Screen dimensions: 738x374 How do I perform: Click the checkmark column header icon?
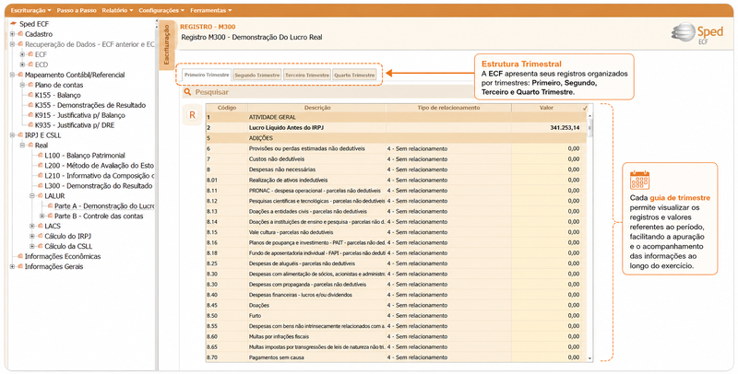[x=585, y=108]
